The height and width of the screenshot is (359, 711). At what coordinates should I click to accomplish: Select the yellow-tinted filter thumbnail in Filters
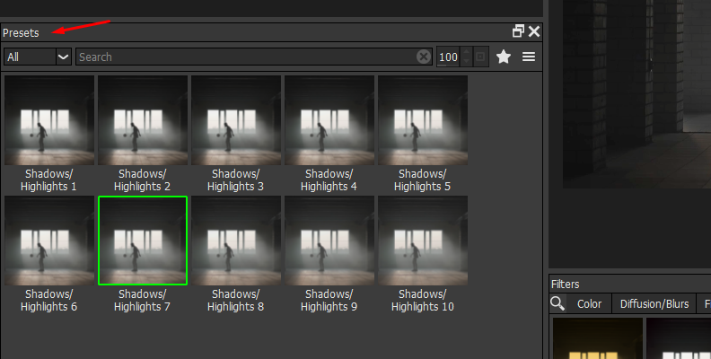click(x=598, y=338)
